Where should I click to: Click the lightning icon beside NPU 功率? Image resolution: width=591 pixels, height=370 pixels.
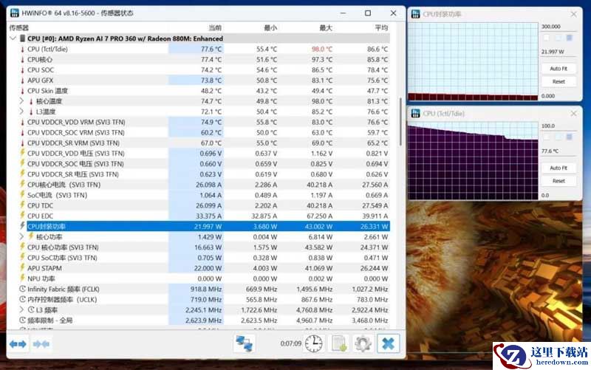[22, 278]
